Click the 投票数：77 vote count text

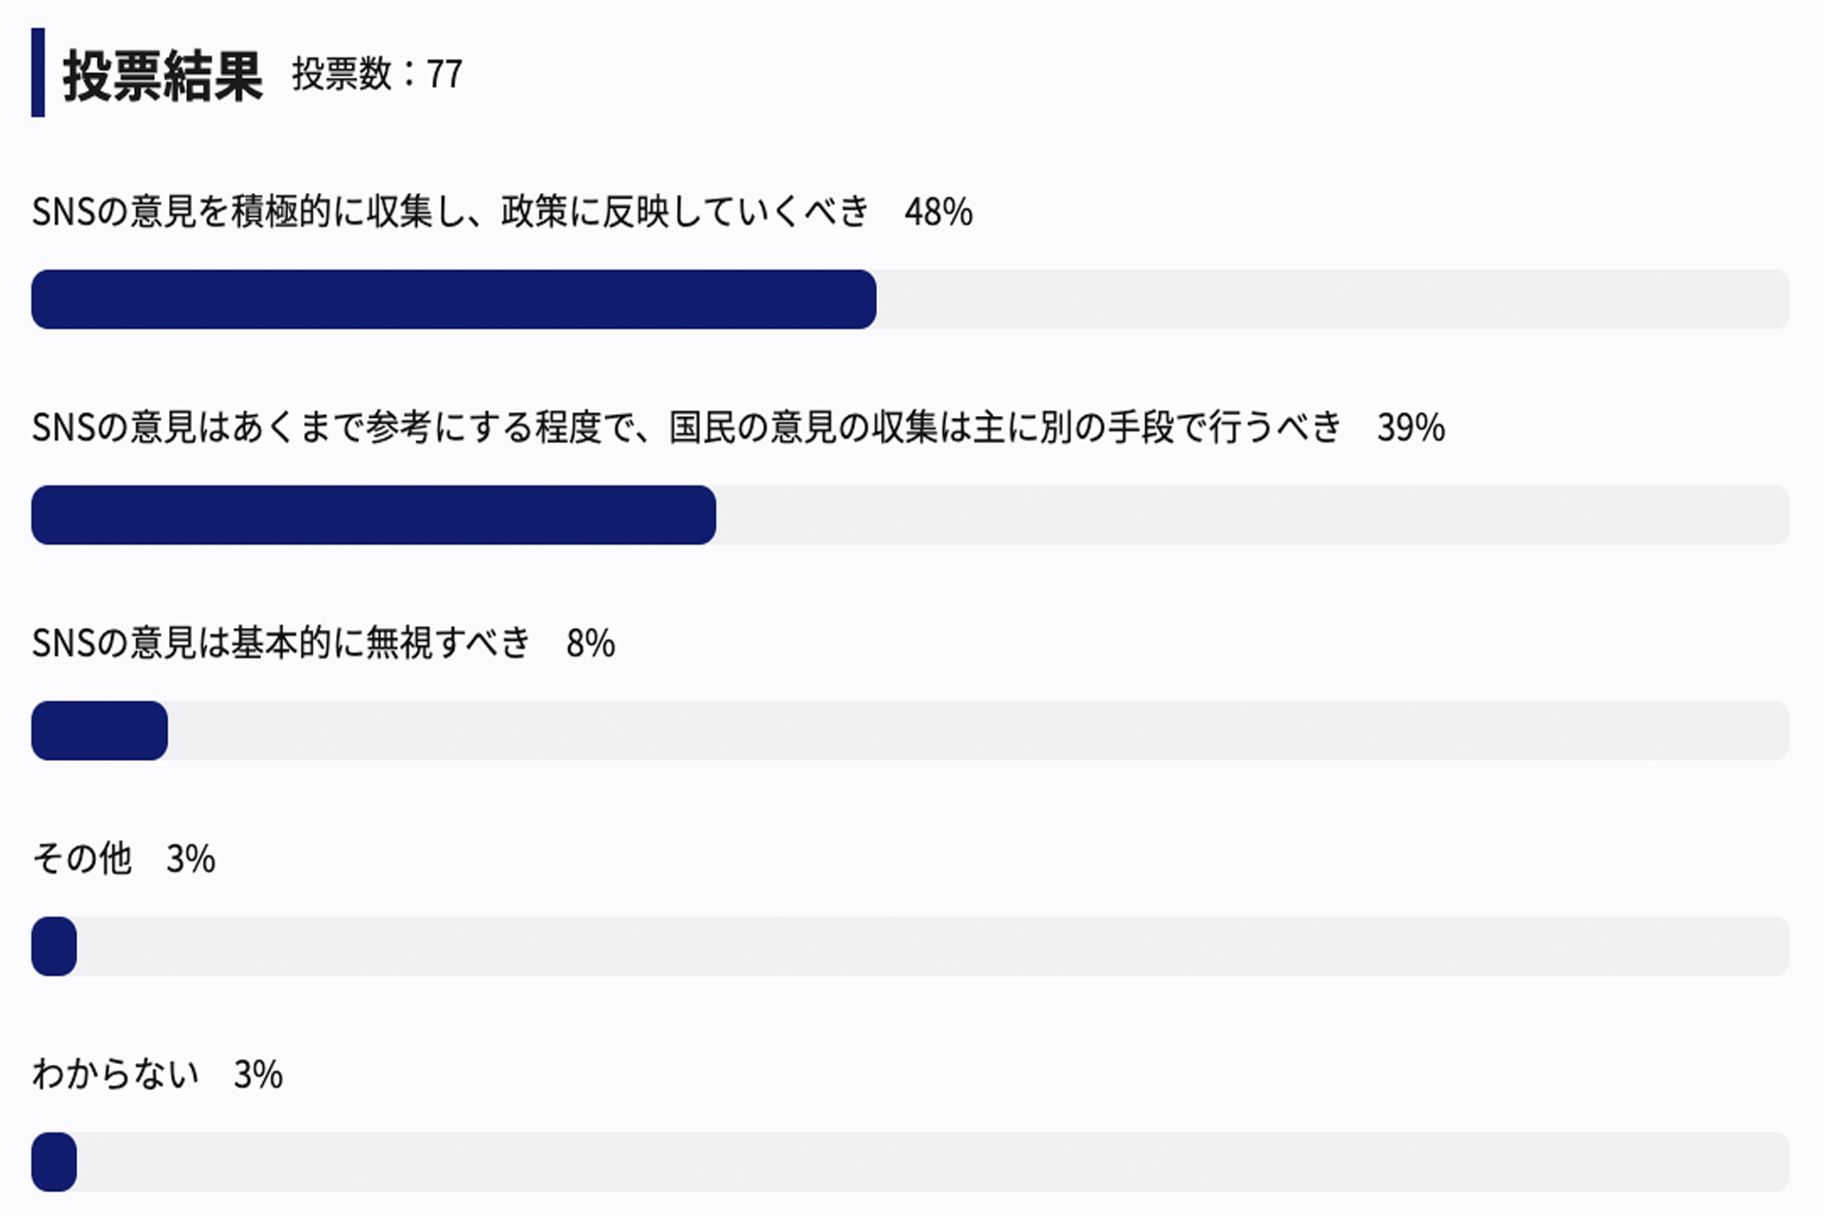click(x=377, y=74)
